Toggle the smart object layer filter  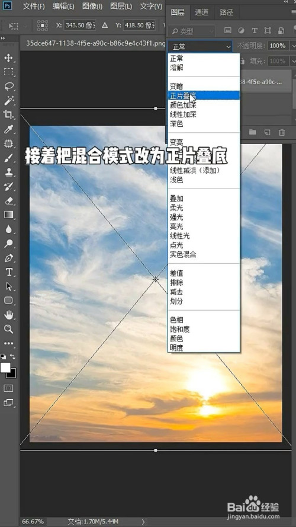tap(281, 31)
